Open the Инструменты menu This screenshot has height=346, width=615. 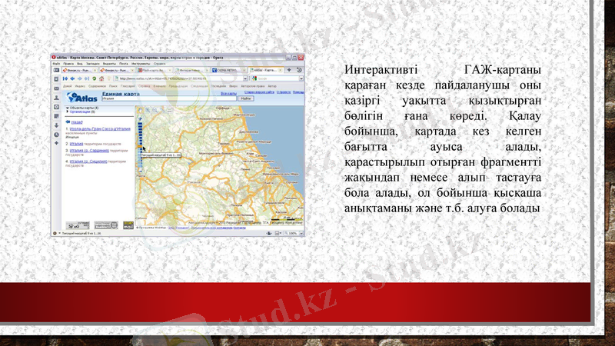pos(141,64)
